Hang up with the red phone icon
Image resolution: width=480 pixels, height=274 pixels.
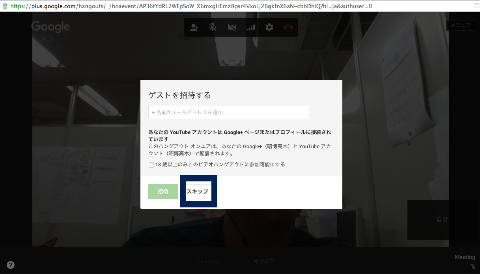point(288,27)
